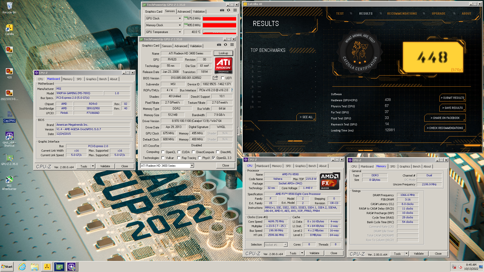Screen dimensions: 484x272
Task: Open the Recycle Bin desktop icon
Action: 9,8
